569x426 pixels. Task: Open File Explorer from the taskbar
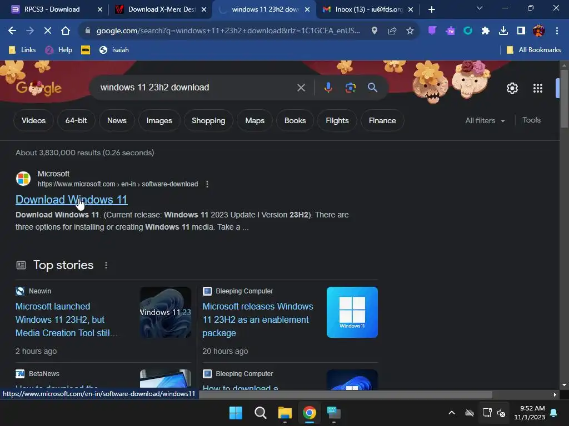click(x=285, y=413)
